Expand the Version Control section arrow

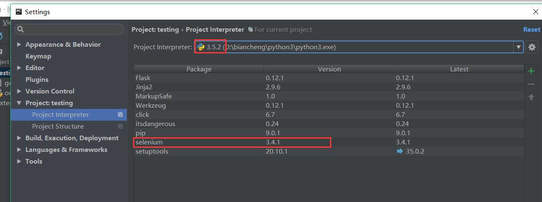coord(19,91)
